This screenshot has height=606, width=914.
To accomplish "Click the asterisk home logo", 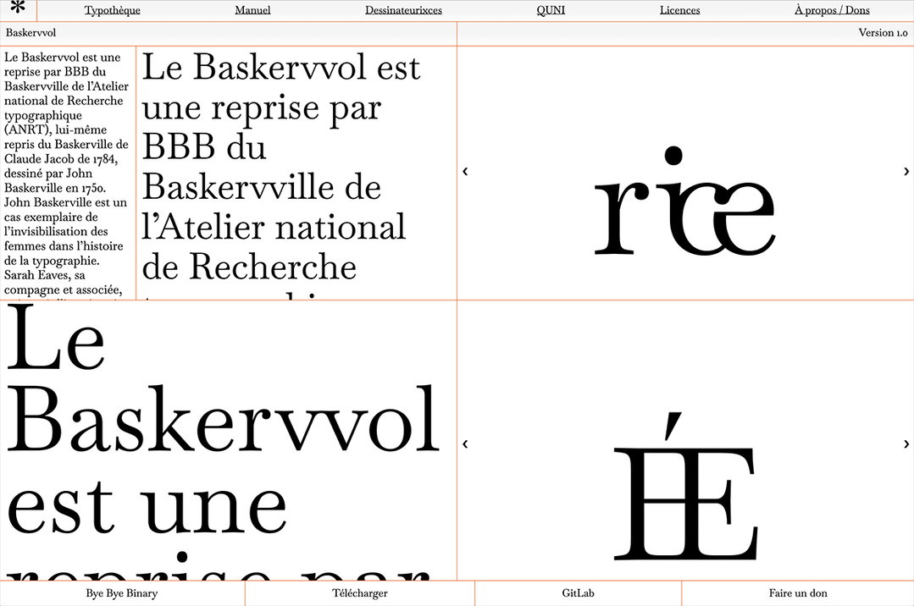I will (x=18, y=8).
